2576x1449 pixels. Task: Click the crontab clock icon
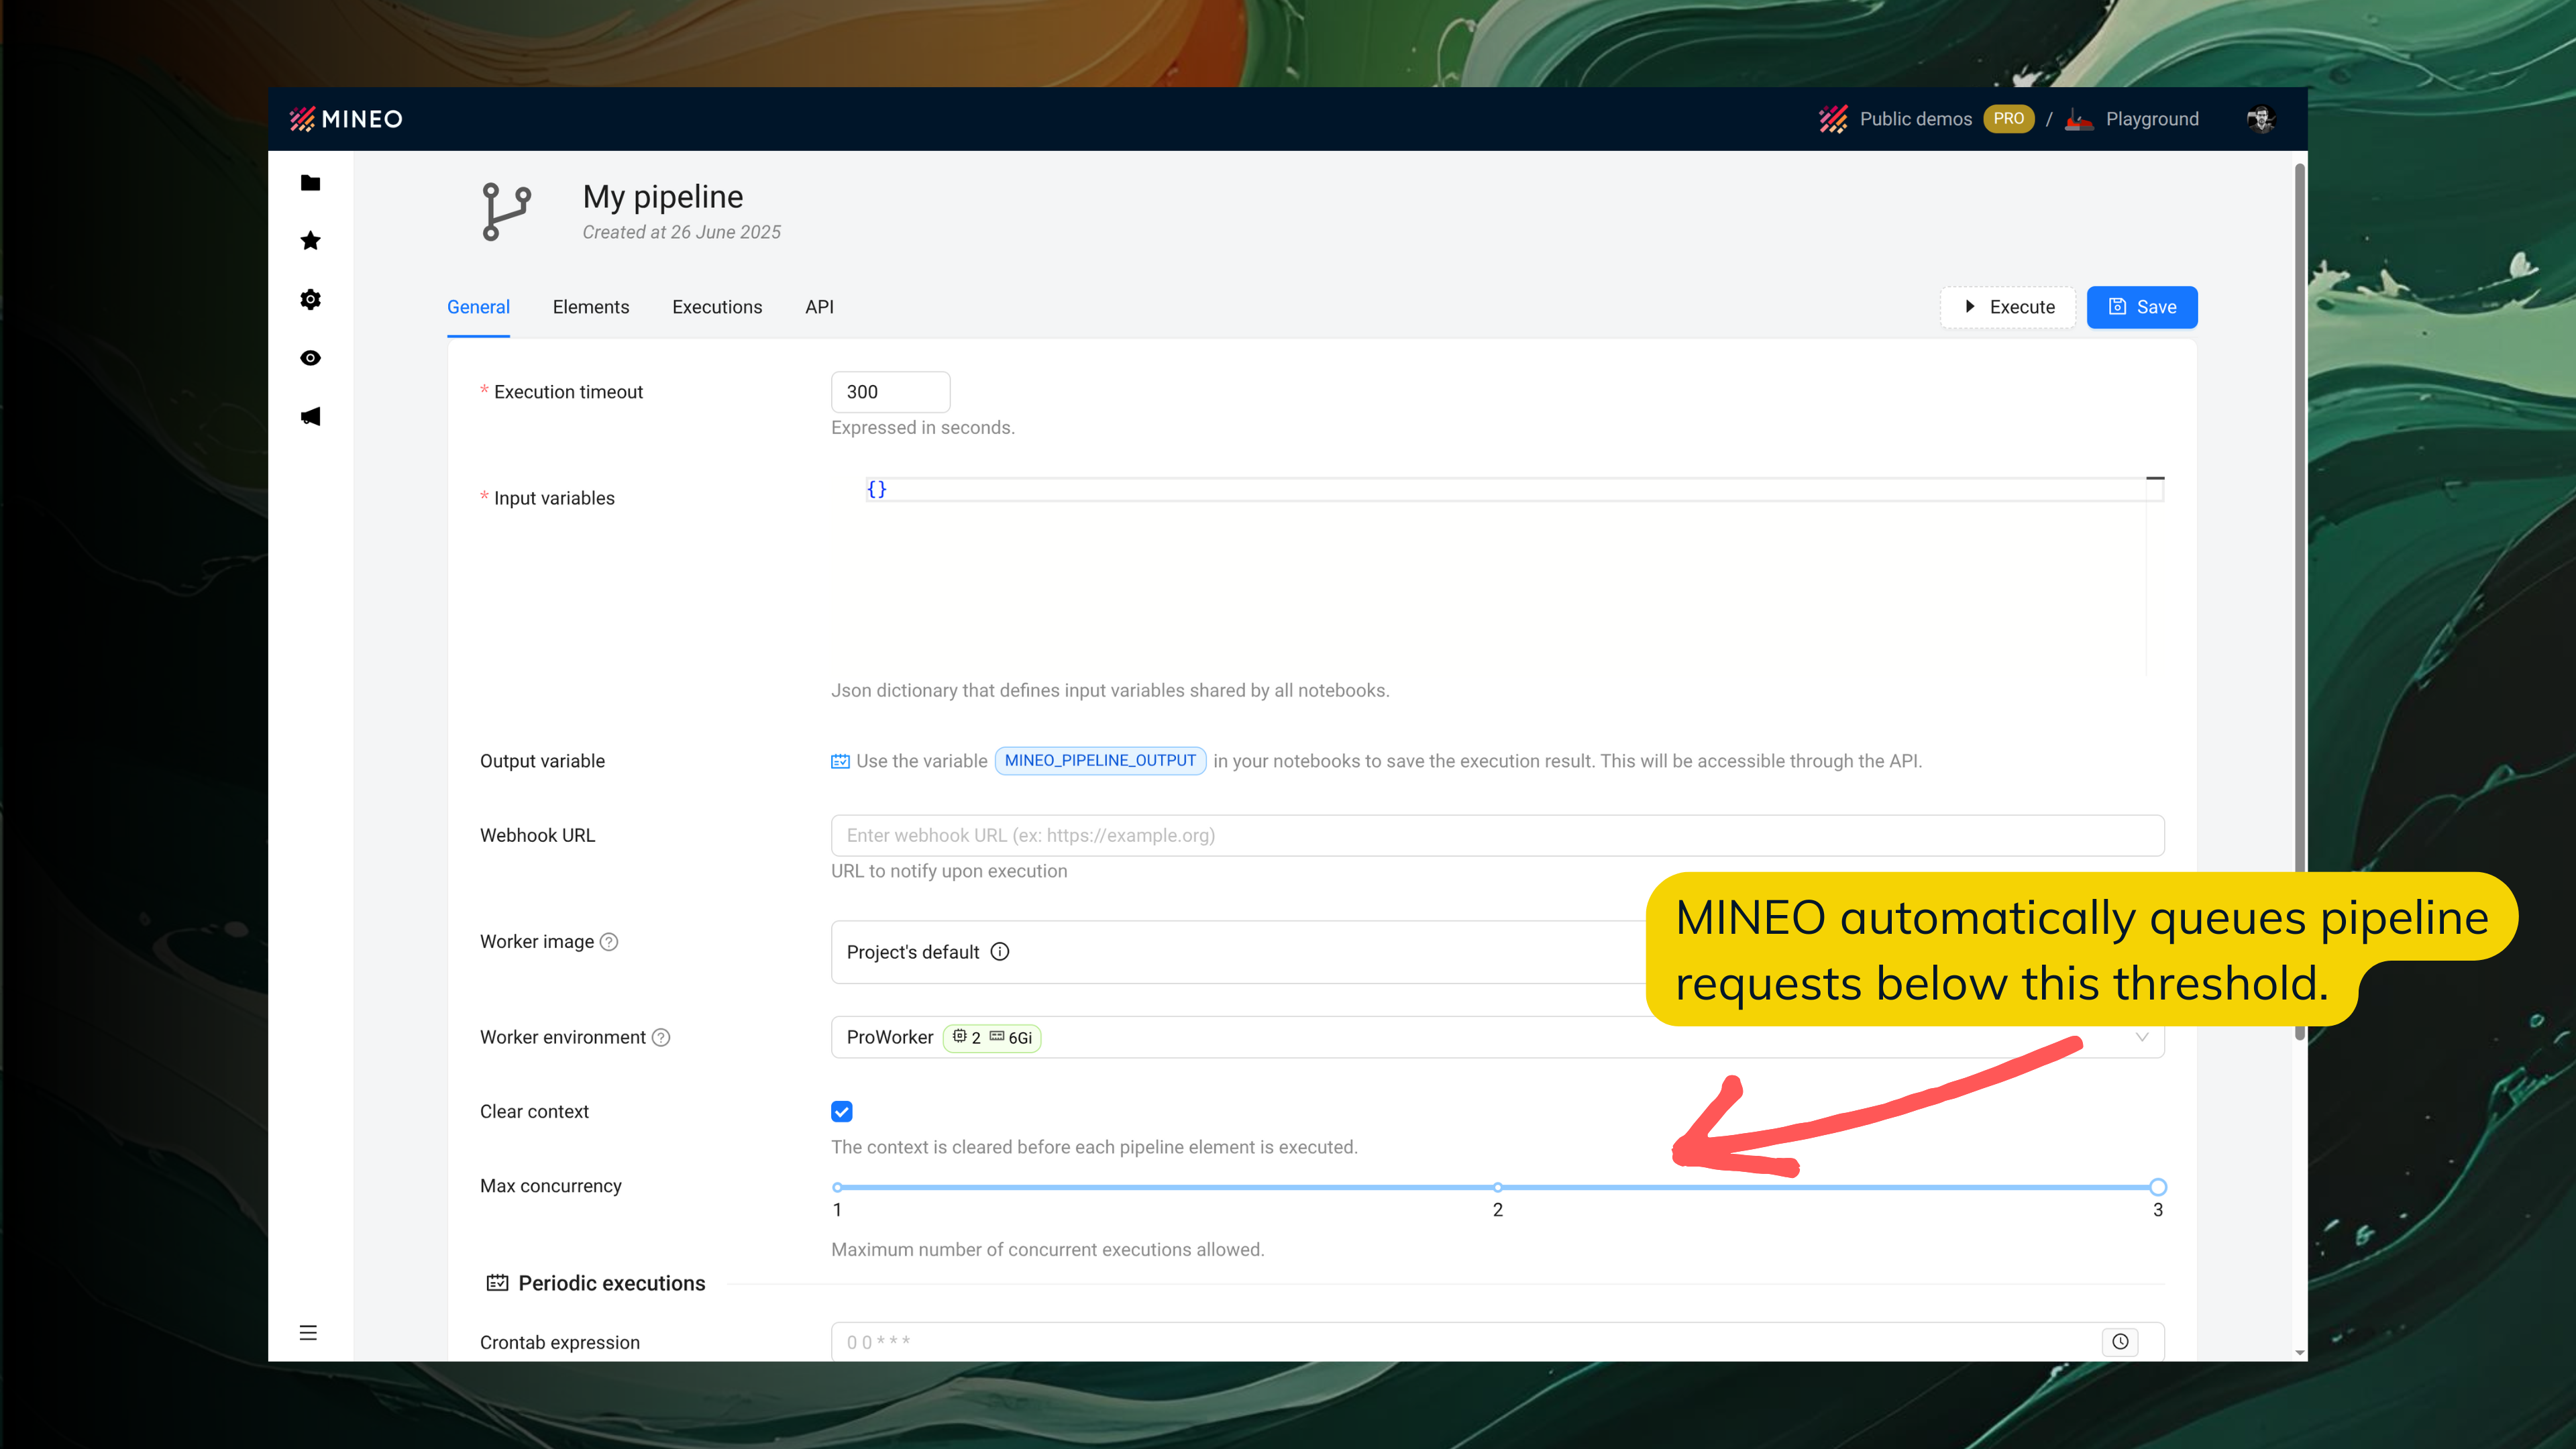(x=2120, y=1342)
